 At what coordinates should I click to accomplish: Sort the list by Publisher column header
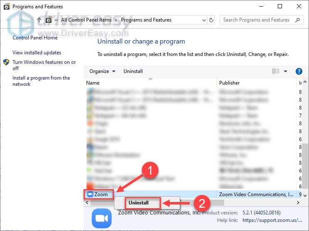pos(230,83)
